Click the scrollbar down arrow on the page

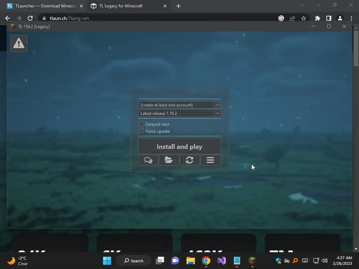tap(356, 249)
